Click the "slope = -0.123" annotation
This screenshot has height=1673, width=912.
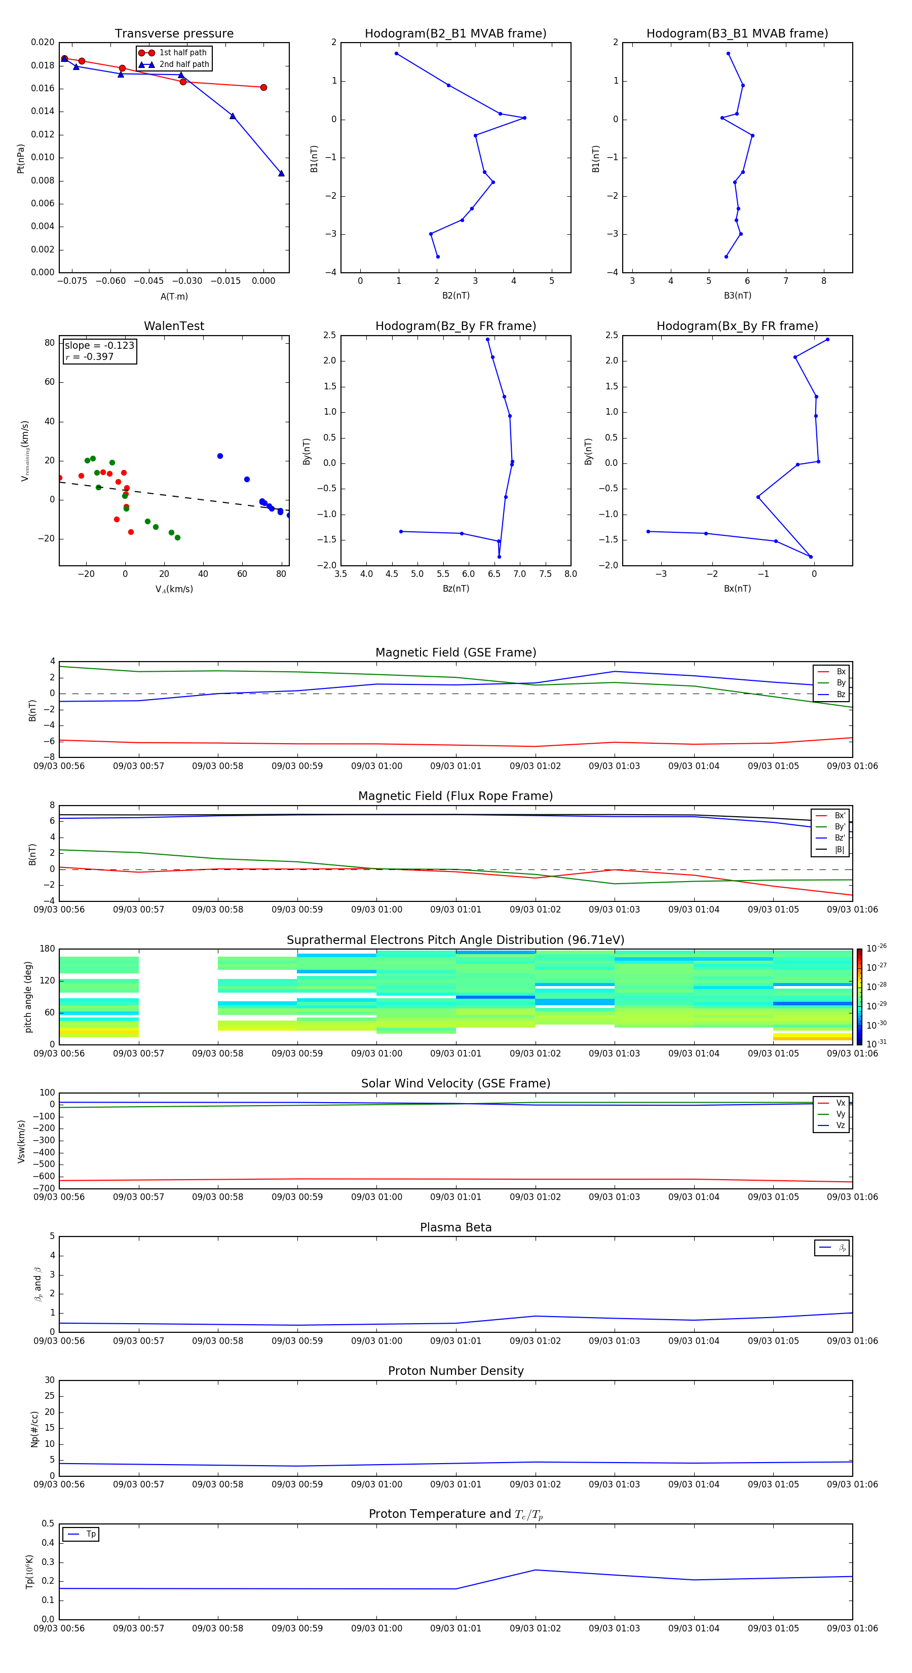(x=99, y=346)
